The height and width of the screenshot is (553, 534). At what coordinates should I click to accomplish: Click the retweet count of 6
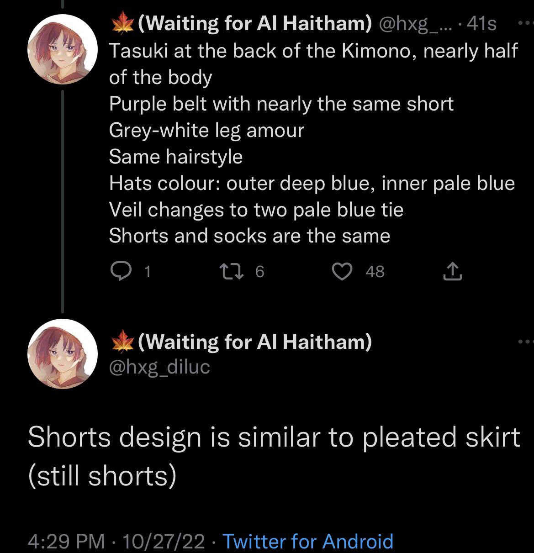tap(259, 272)
